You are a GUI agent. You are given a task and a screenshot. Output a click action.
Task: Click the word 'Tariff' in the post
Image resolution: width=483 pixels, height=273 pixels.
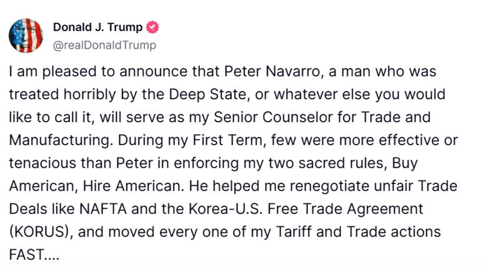[293, 232]
